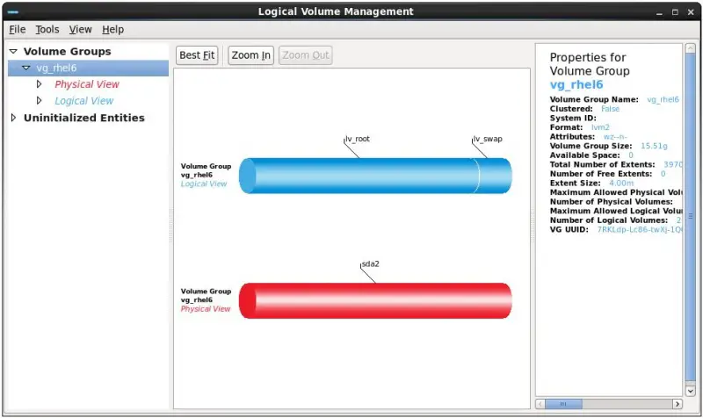Viewport: 703px width, 418px height.
Task: Click the vertical scrollbar of properties panel
Action: [x=690, y=220]
